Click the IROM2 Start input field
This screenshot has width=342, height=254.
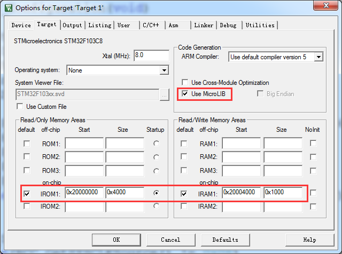click(x=84, y=207)
